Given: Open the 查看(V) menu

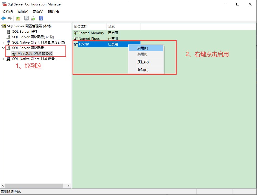Looking at the screenshot, I should point(38,12).
